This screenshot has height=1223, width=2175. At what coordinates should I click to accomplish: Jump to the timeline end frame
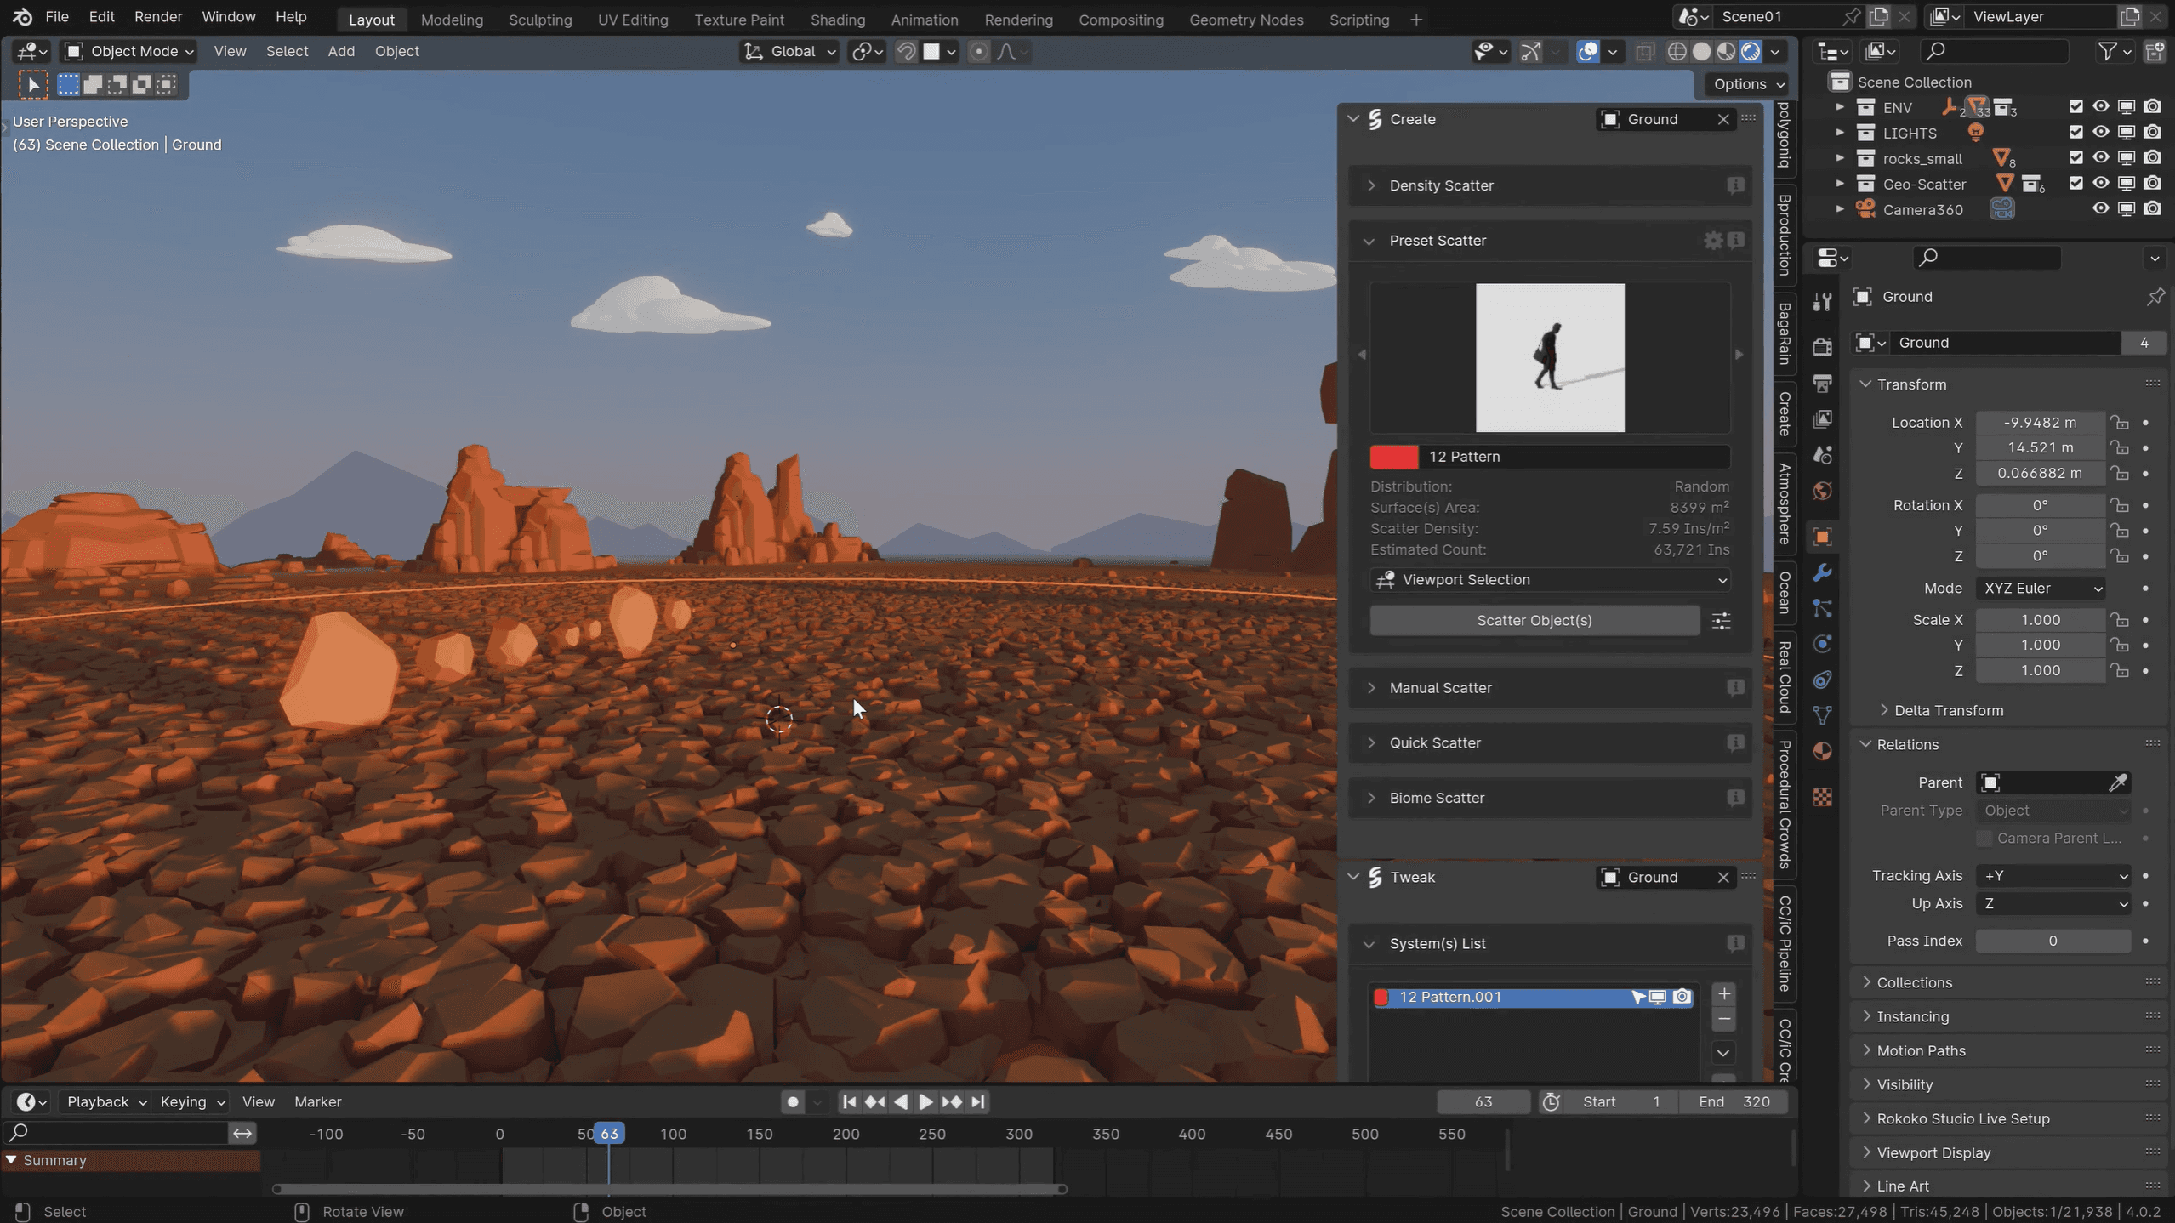tap(978, 1101)
